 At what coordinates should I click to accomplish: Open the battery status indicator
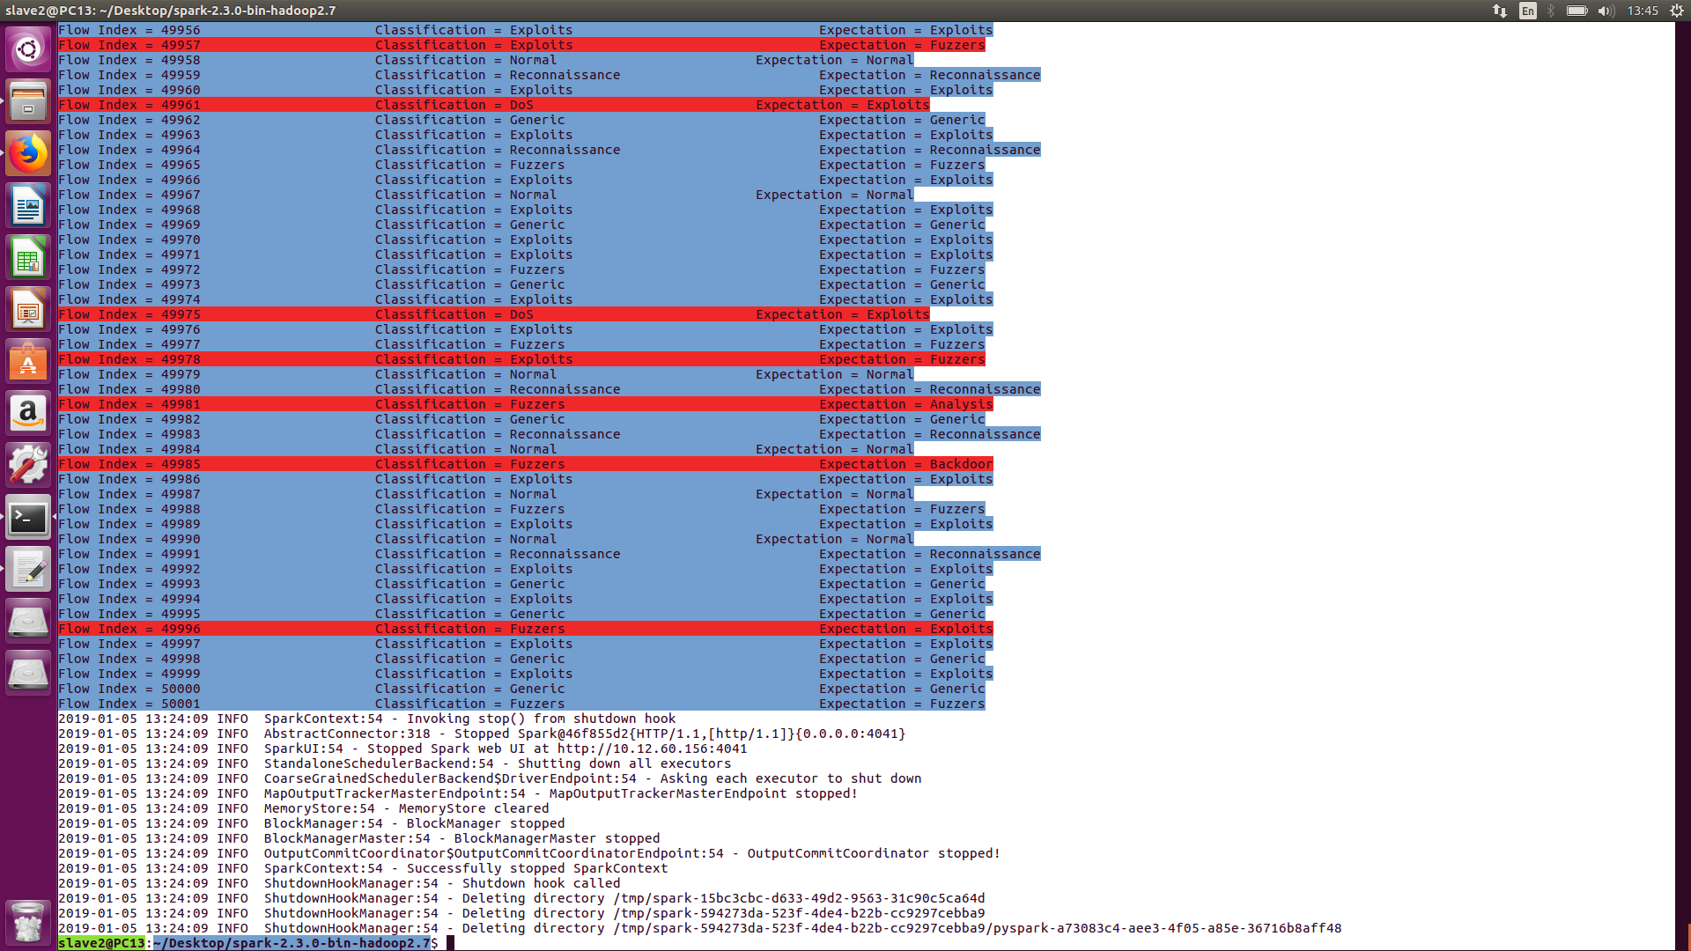pos(1577,11)
